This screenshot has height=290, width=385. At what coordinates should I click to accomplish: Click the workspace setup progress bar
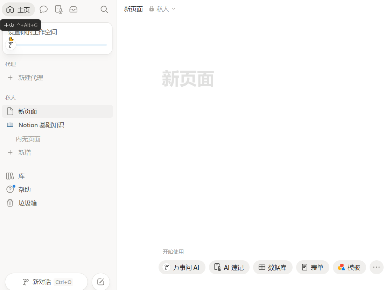(61, 45)
